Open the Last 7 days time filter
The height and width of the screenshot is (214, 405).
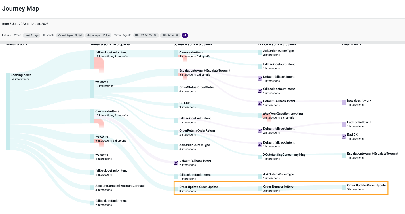tap(31, 35)
